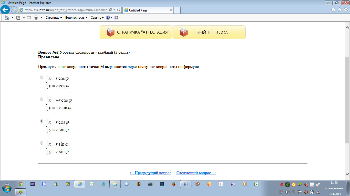Click the browser Forward arrow
The width and height of the screenshot is (350, 196).
pyautogui.click(x=14, y=10)
